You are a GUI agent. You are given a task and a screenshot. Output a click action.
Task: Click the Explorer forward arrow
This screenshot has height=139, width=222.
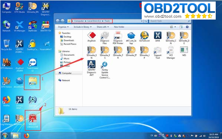pos(63,21)
